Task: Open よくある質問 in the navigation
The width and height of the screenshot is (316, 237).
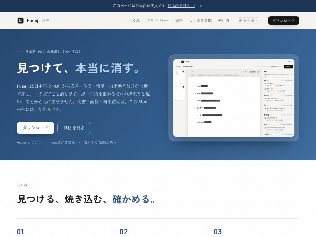Action: click(200, 21)
